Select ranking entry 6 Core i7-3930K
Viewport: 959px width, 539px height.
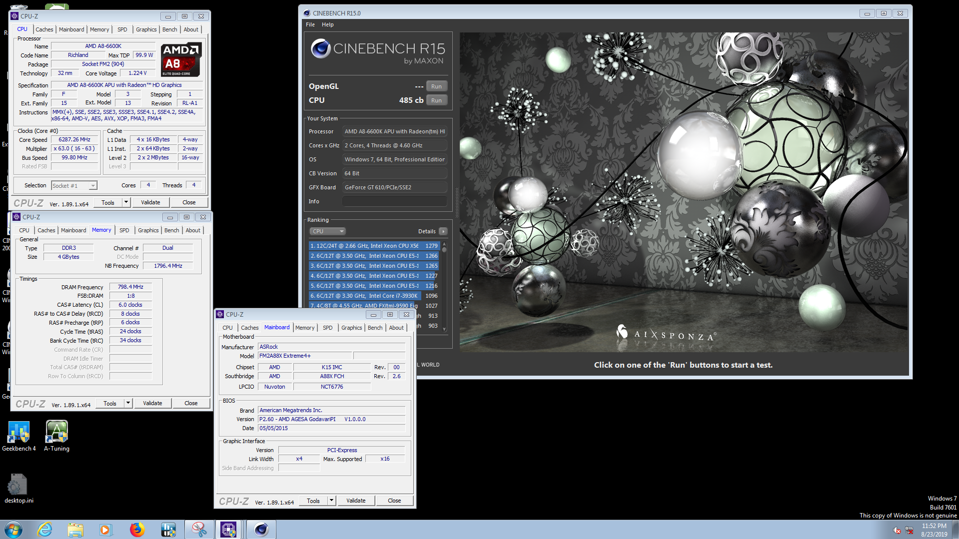coord(374,296)
